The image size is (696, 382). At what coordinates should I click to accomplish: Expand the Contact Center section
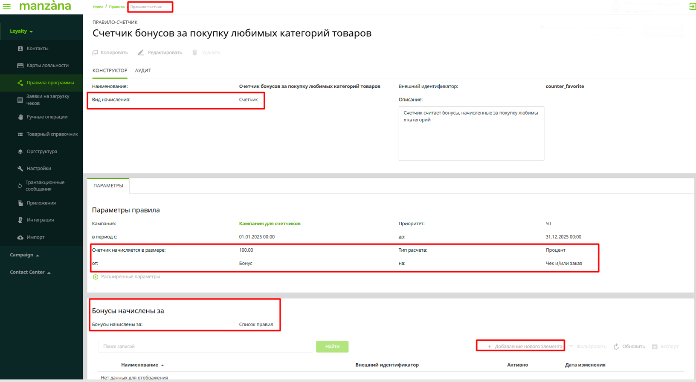tap(30, 272)
